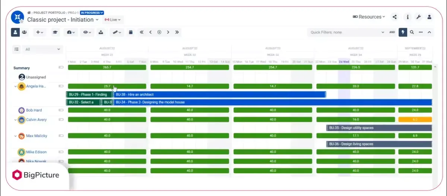Click Calvin Avery's orange overload bar
This screenshot has height=196, width=447.
tap(415, 120)
